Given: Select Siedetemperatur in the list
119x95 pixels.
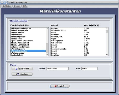Looking at the screenshot, I should pyautogui.click(x=28, y=37).
